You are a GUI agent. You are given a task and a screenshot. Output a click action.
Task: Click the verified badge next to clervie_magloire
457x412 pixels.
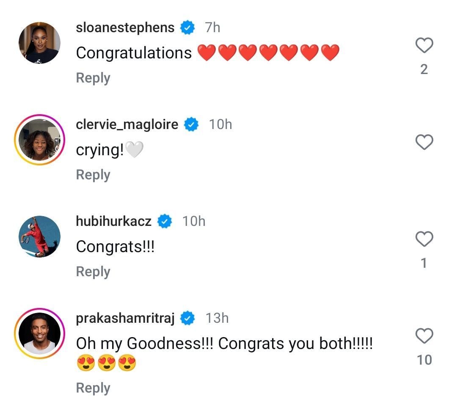pyautogui.click(x=191, y=124)
